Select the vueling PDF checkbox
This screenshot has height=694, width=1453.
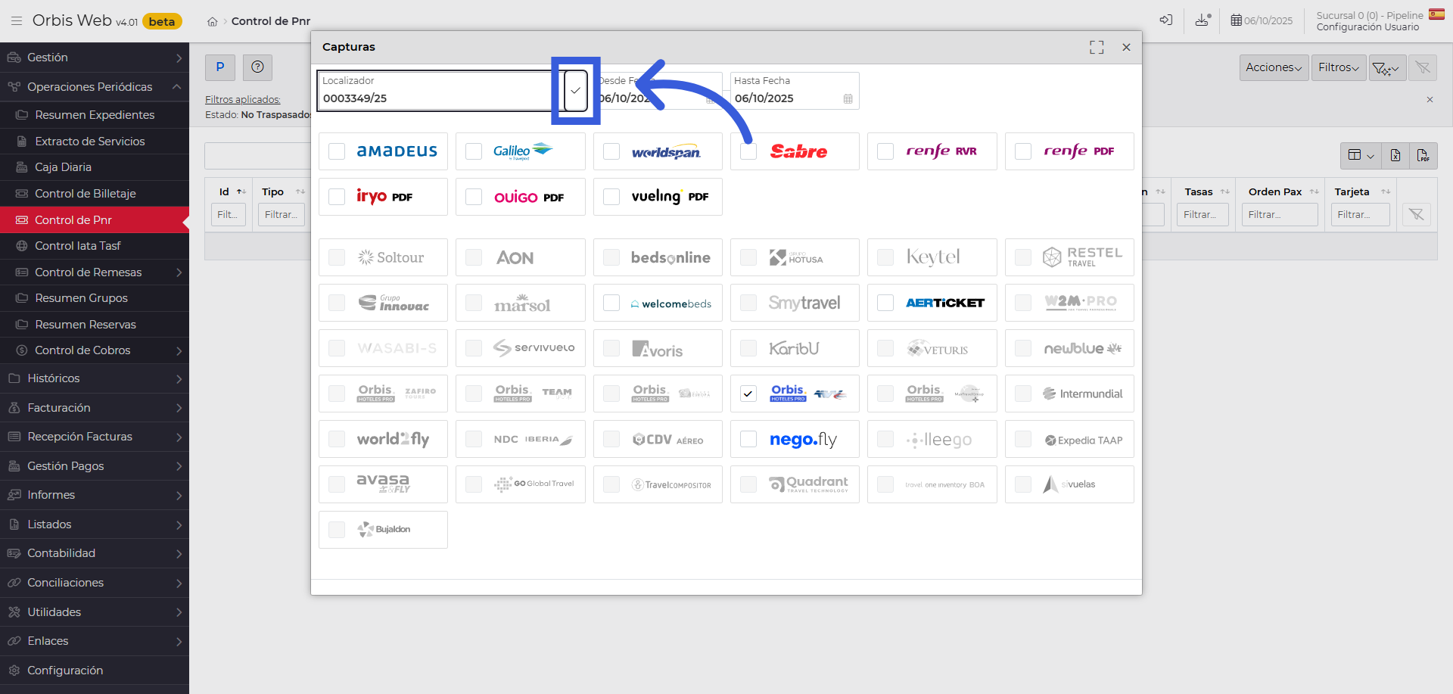click(611, 197)
